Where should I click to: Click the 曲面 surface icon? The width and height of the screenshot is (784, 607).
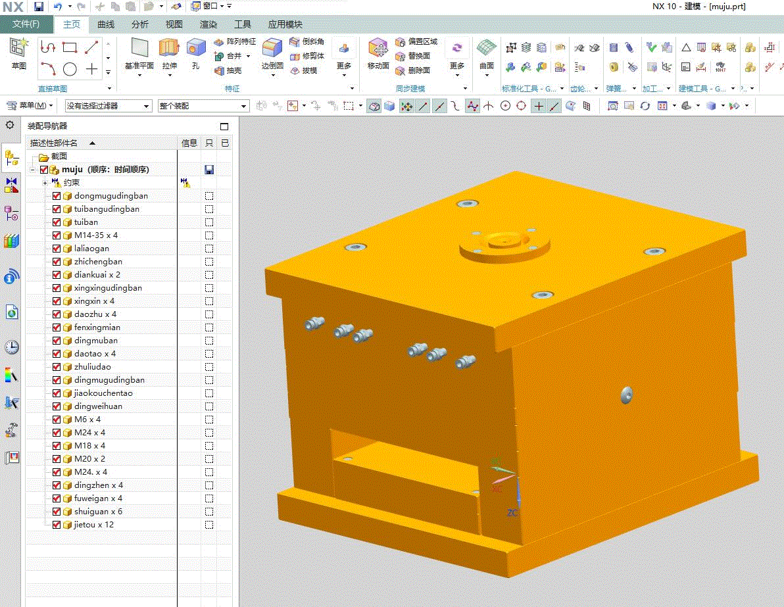coord(486,48)
